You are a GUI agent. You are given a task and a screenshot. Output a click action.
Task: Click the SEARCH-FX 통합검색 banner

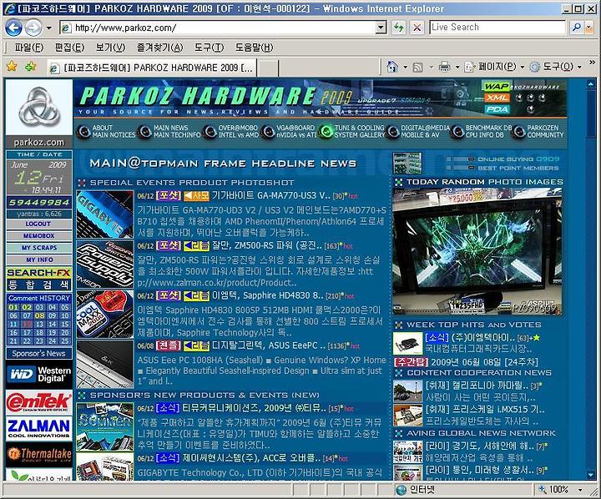point(39,279)
